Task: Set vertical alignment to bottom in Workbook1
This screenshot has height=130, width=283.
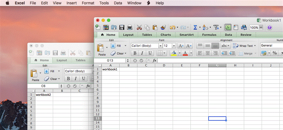Action: coord(215,46)
